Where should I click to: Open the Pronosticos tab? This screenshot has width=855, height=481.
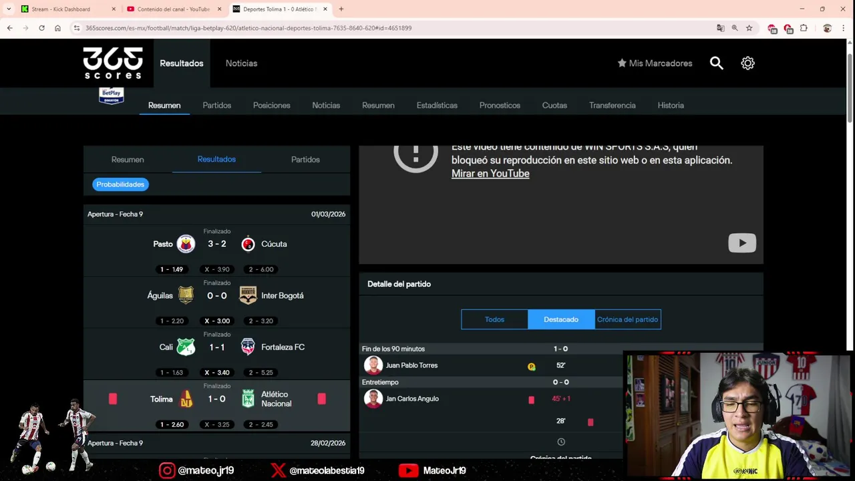coord(500,105)
